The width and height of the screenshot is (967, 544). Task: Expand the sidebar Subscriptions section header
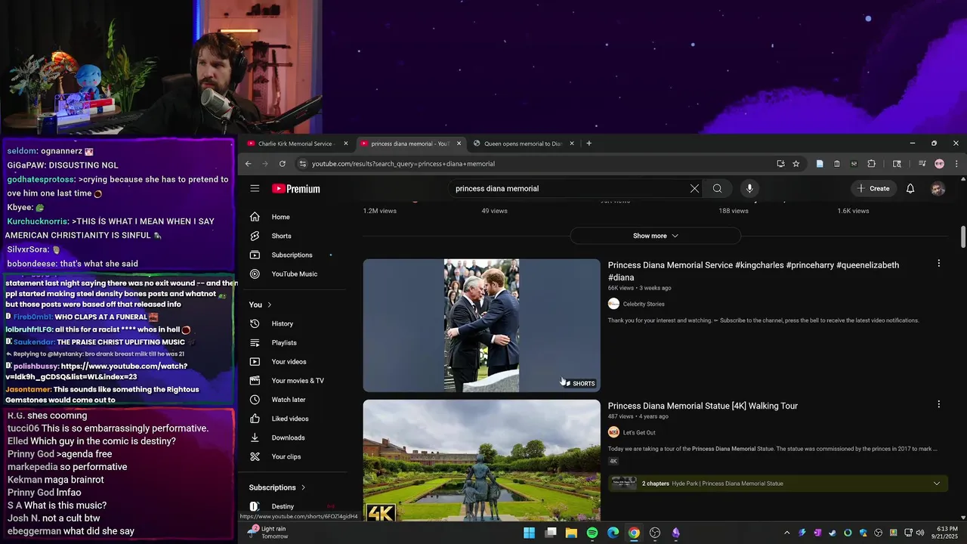277,487
